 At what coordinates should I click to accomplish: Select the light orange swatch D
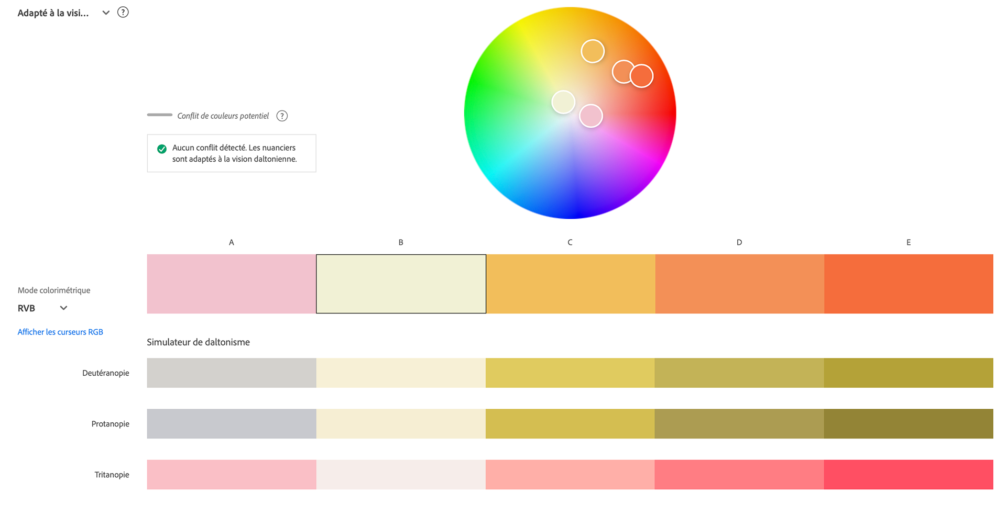tap(739, 284)
